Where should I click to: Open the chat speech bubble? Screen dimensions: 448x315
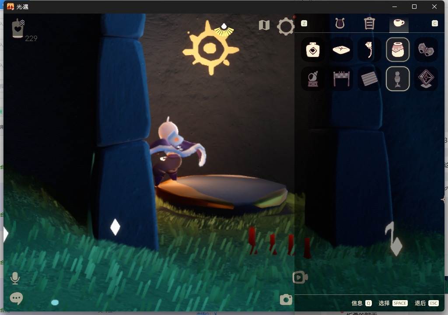coord(16,298)
